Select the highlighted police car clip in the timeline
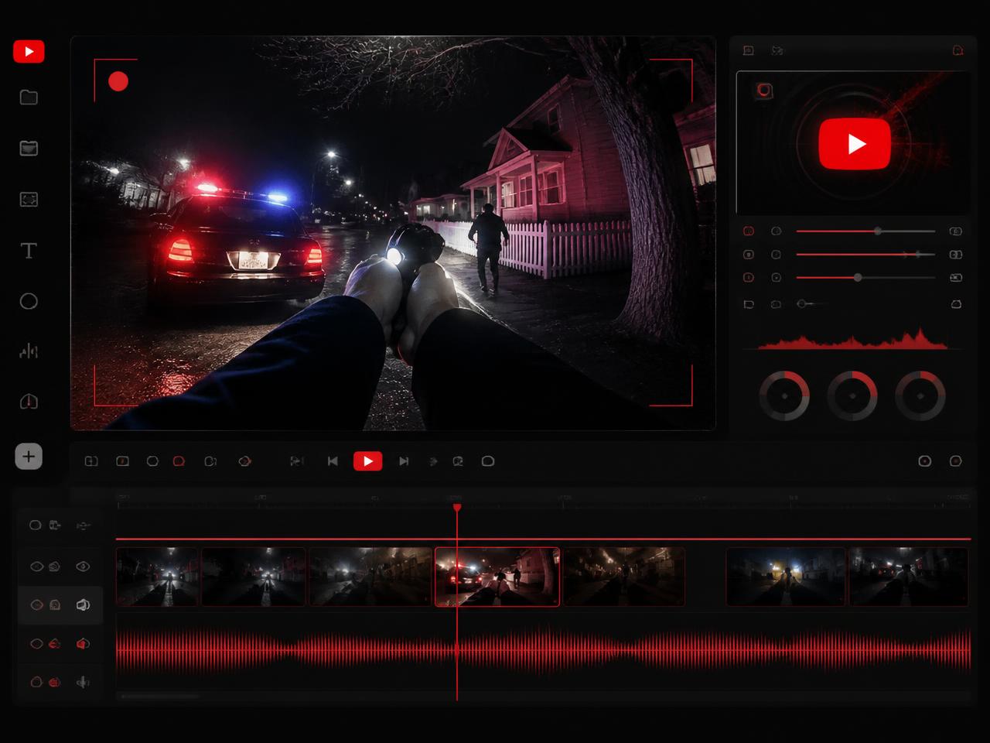This screenshot has width=990, height=743. tap(497, 577)
